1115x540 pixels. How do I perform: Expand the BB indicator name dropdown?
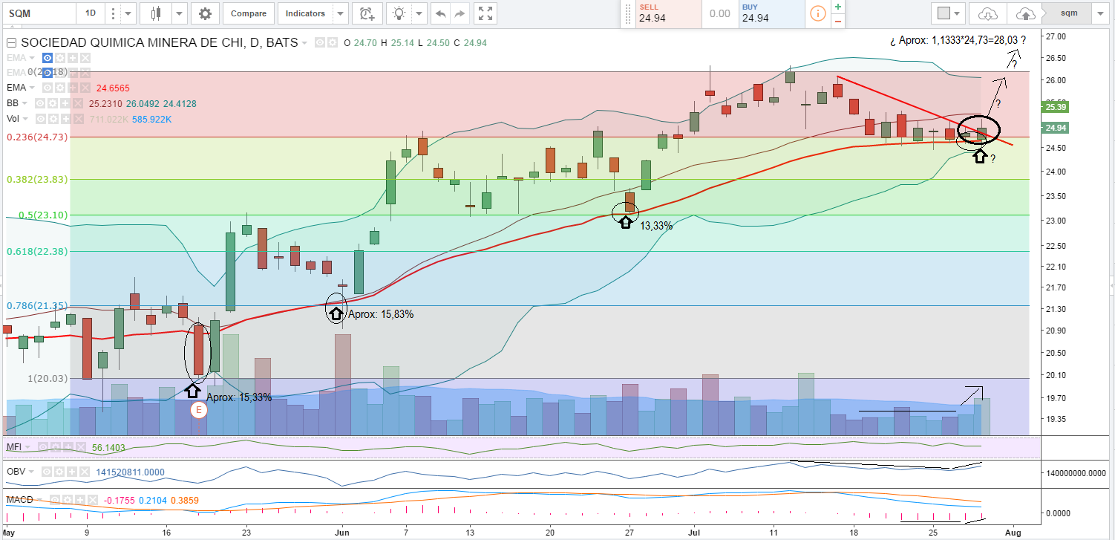[x=24, y=103]
